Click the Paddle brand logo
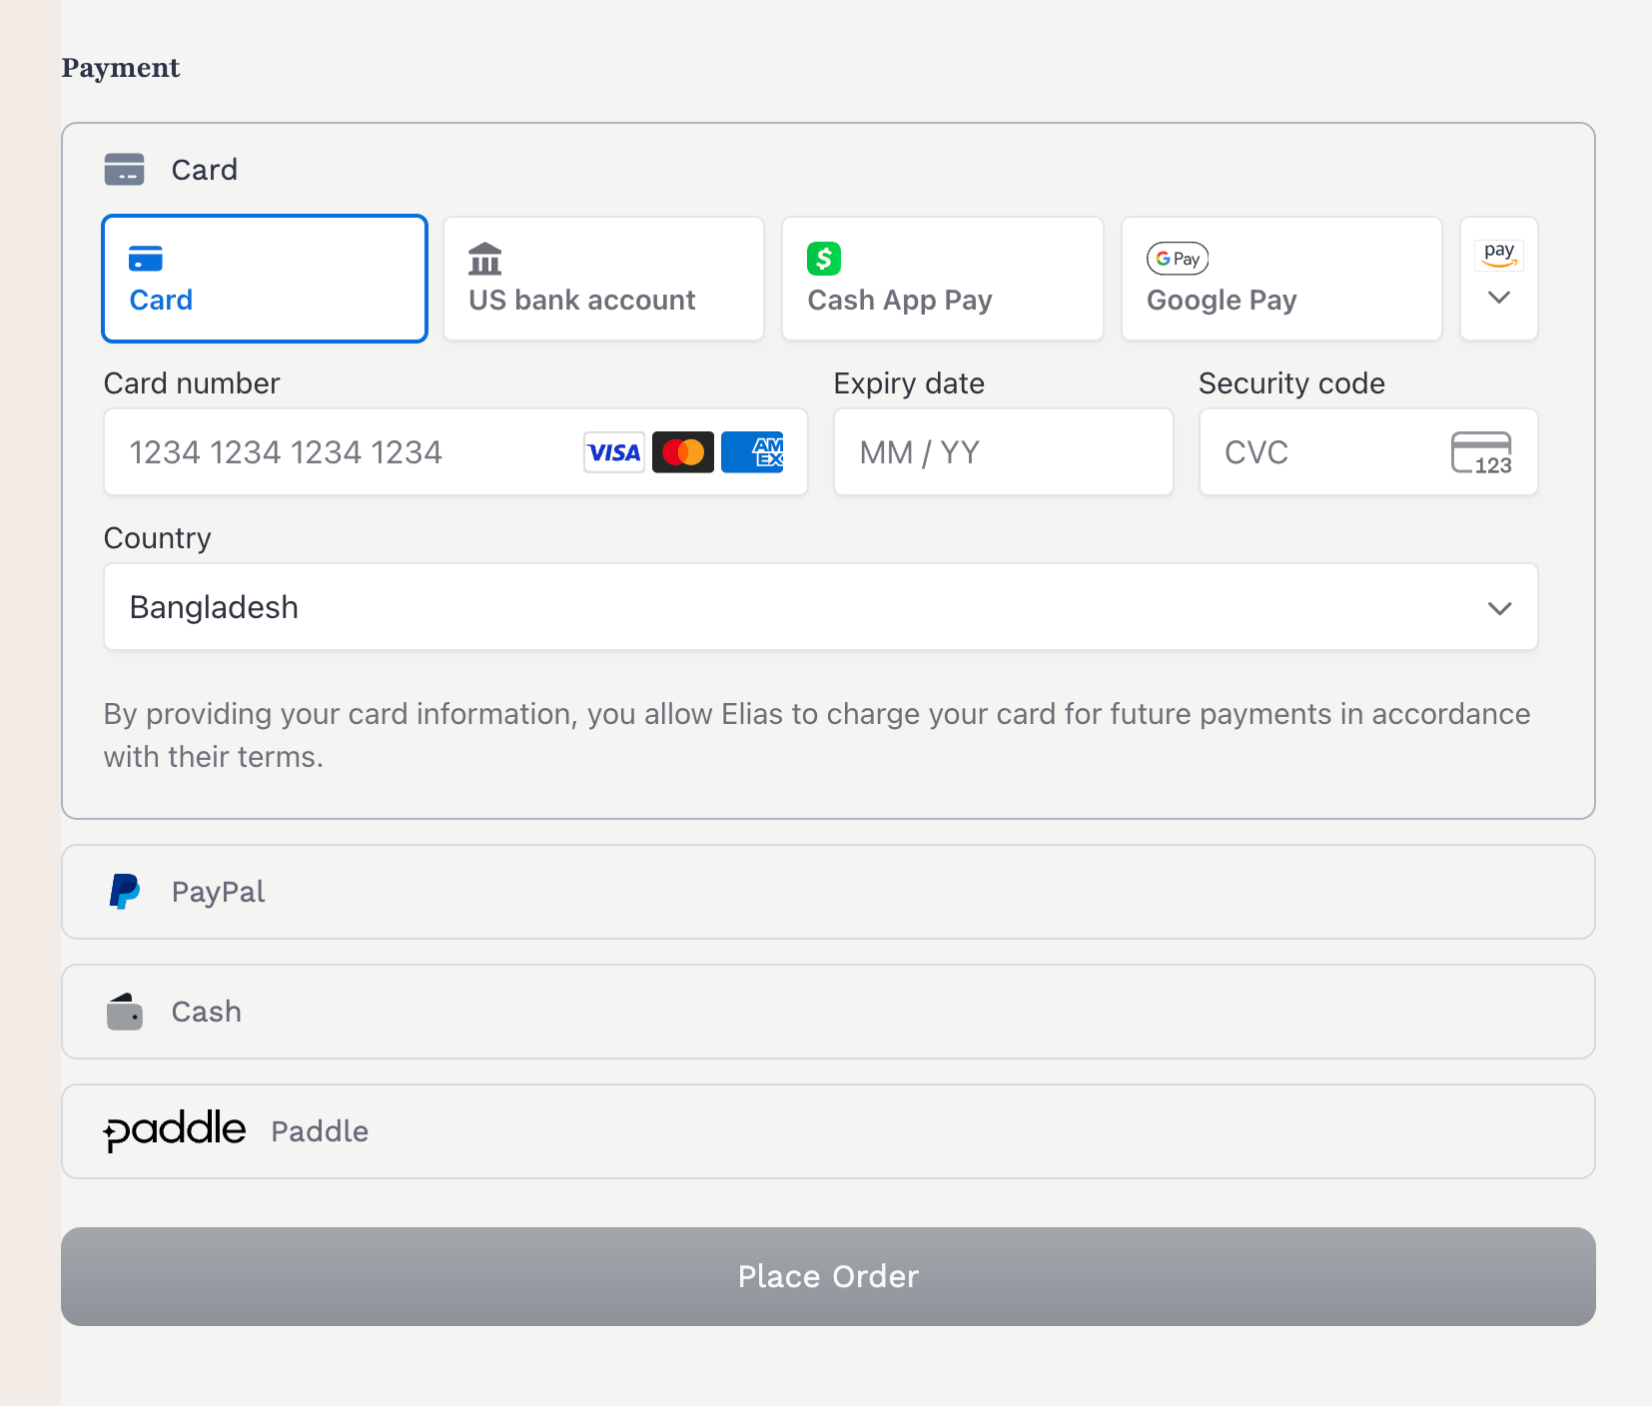Viewport: 1652px width, 1406px height. pos(175,1130)
